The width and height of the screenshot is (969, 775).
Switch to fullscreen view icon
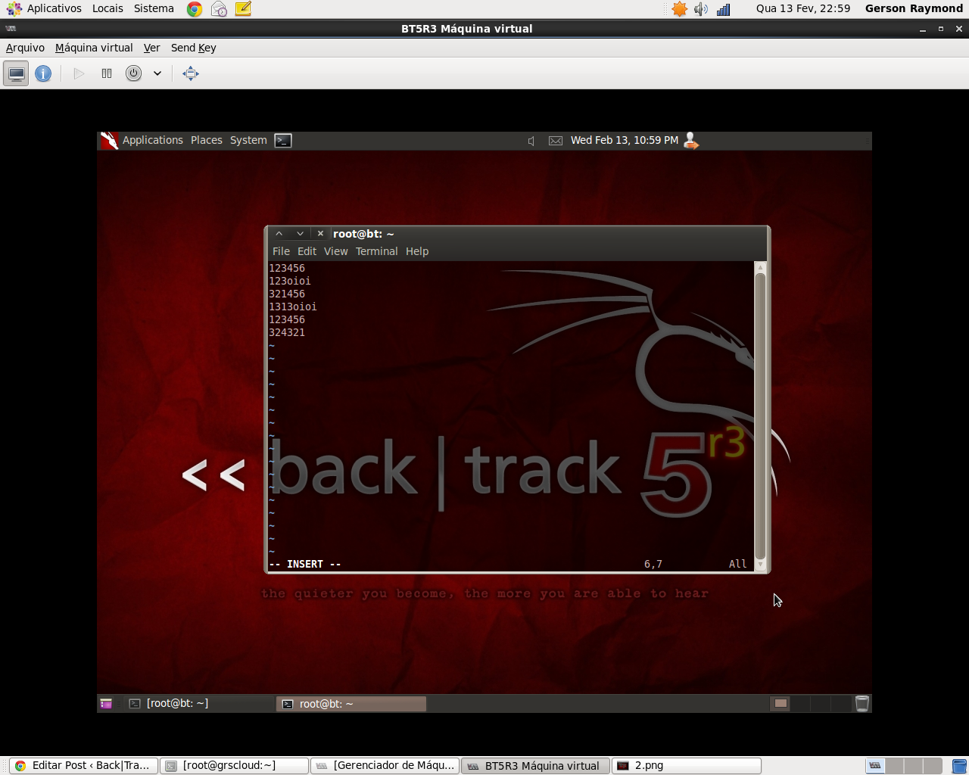point(191,73)
